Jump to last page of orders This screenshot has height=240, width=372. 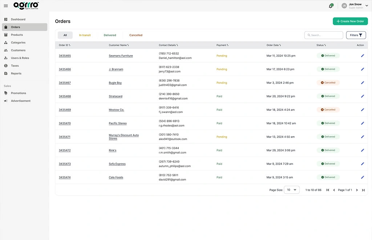tap(363, 190)
